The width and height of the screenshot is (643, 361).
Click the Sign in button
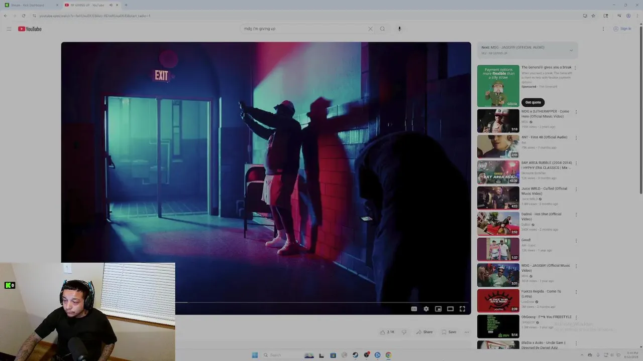pos(622,29)
